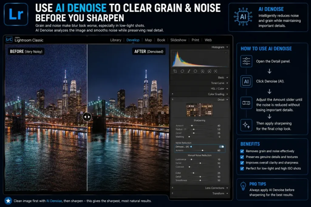
Task: Click the Masking slider handle
Action: [x=189, y=137]
